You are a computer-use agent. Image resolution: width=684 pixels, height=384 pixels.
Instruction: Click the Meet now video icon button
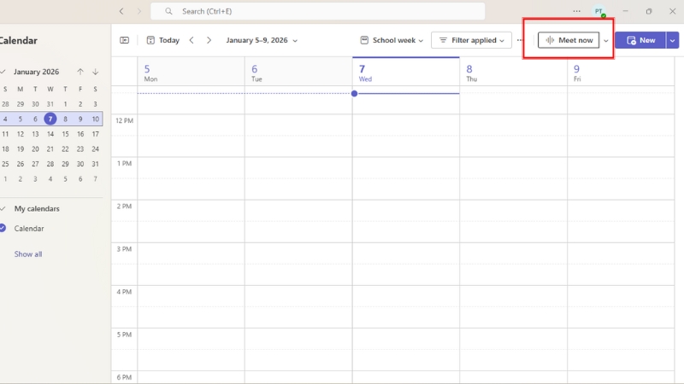pyautogui.click(x=569, y=40)
